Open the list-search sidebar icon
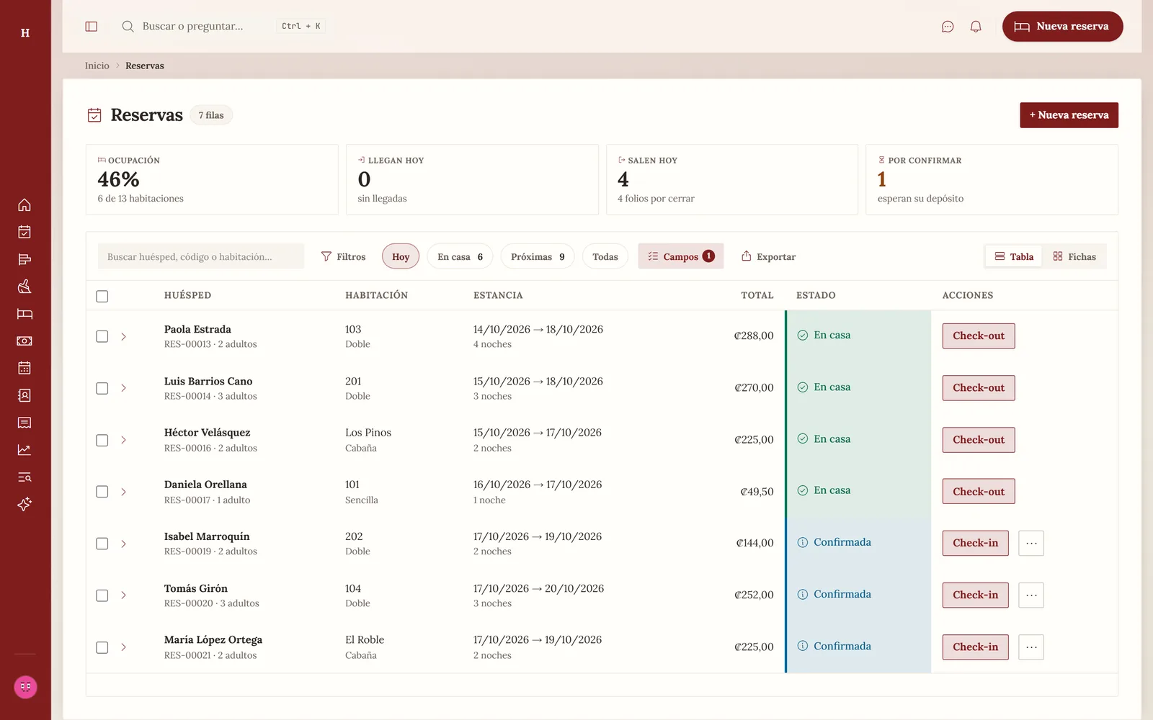 (25, 477)
